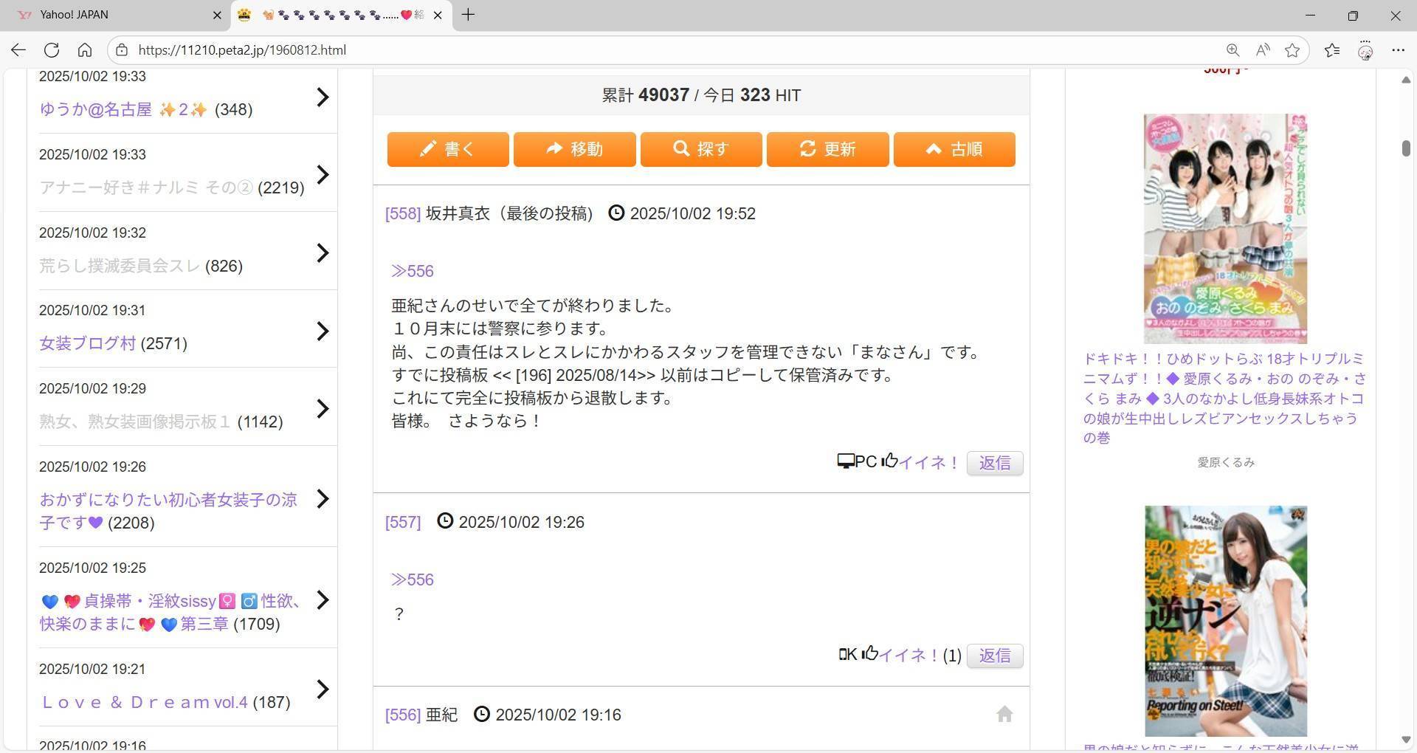Click the browser back arrow
Viewport: 1417px width, 753px height.
(18, 50)
